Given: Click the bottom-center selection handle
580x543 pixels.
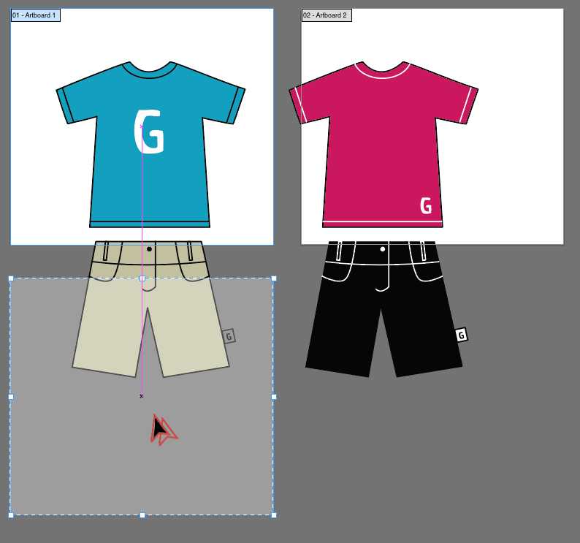Looking at the screenshot, I should (x=142, y=515).
